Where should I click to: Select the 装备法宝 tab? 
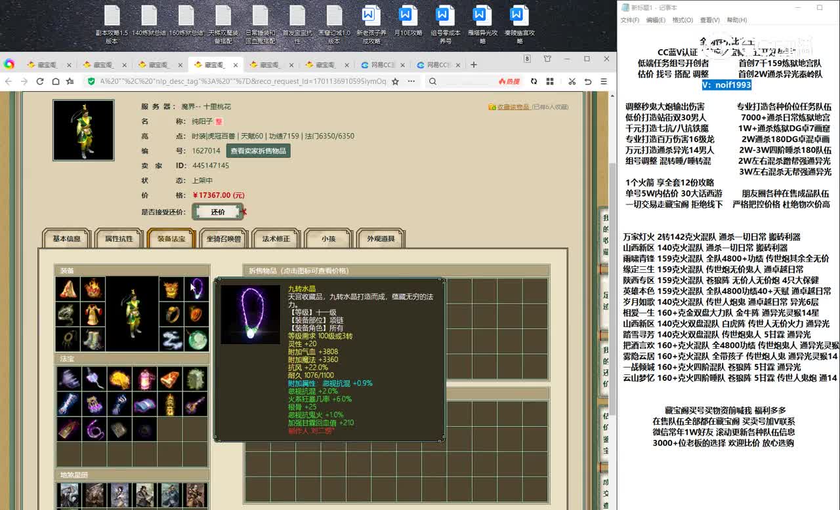pos(171,239)
